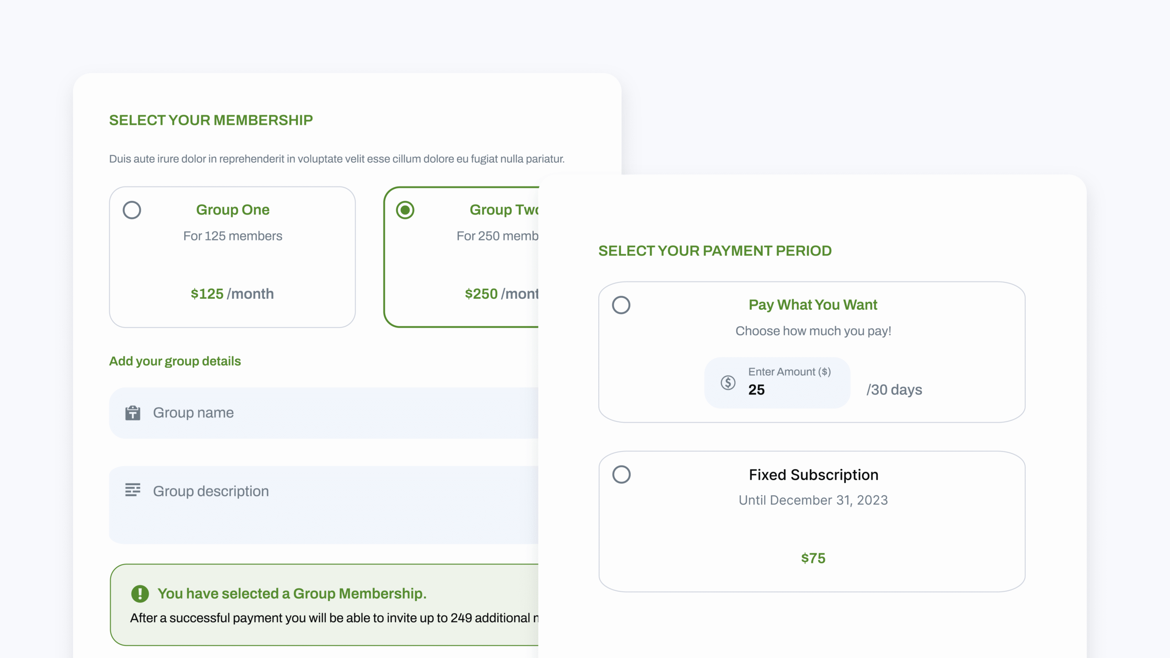Click the Until December 31, 2023 text

tap(813, 500)
